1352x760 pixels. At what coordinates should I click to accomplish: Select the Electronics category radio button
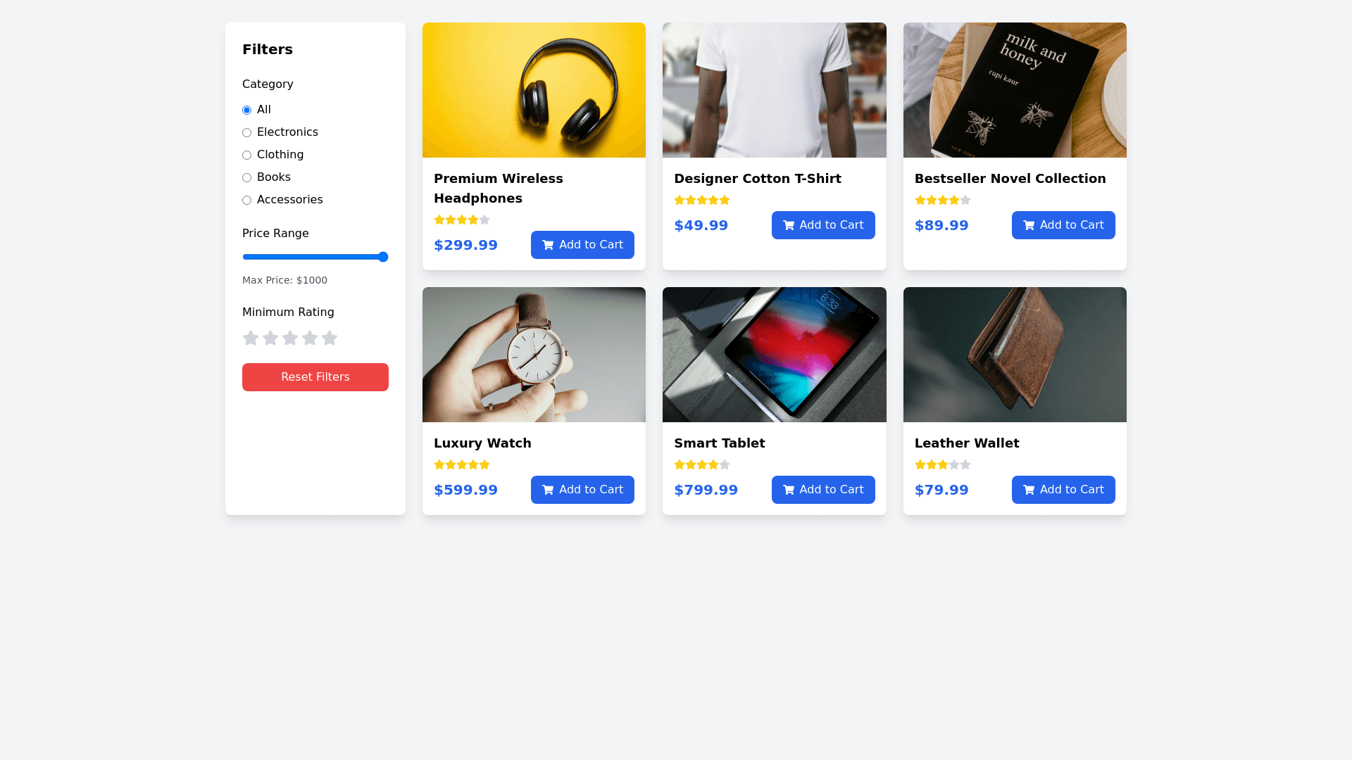(246, 133)
